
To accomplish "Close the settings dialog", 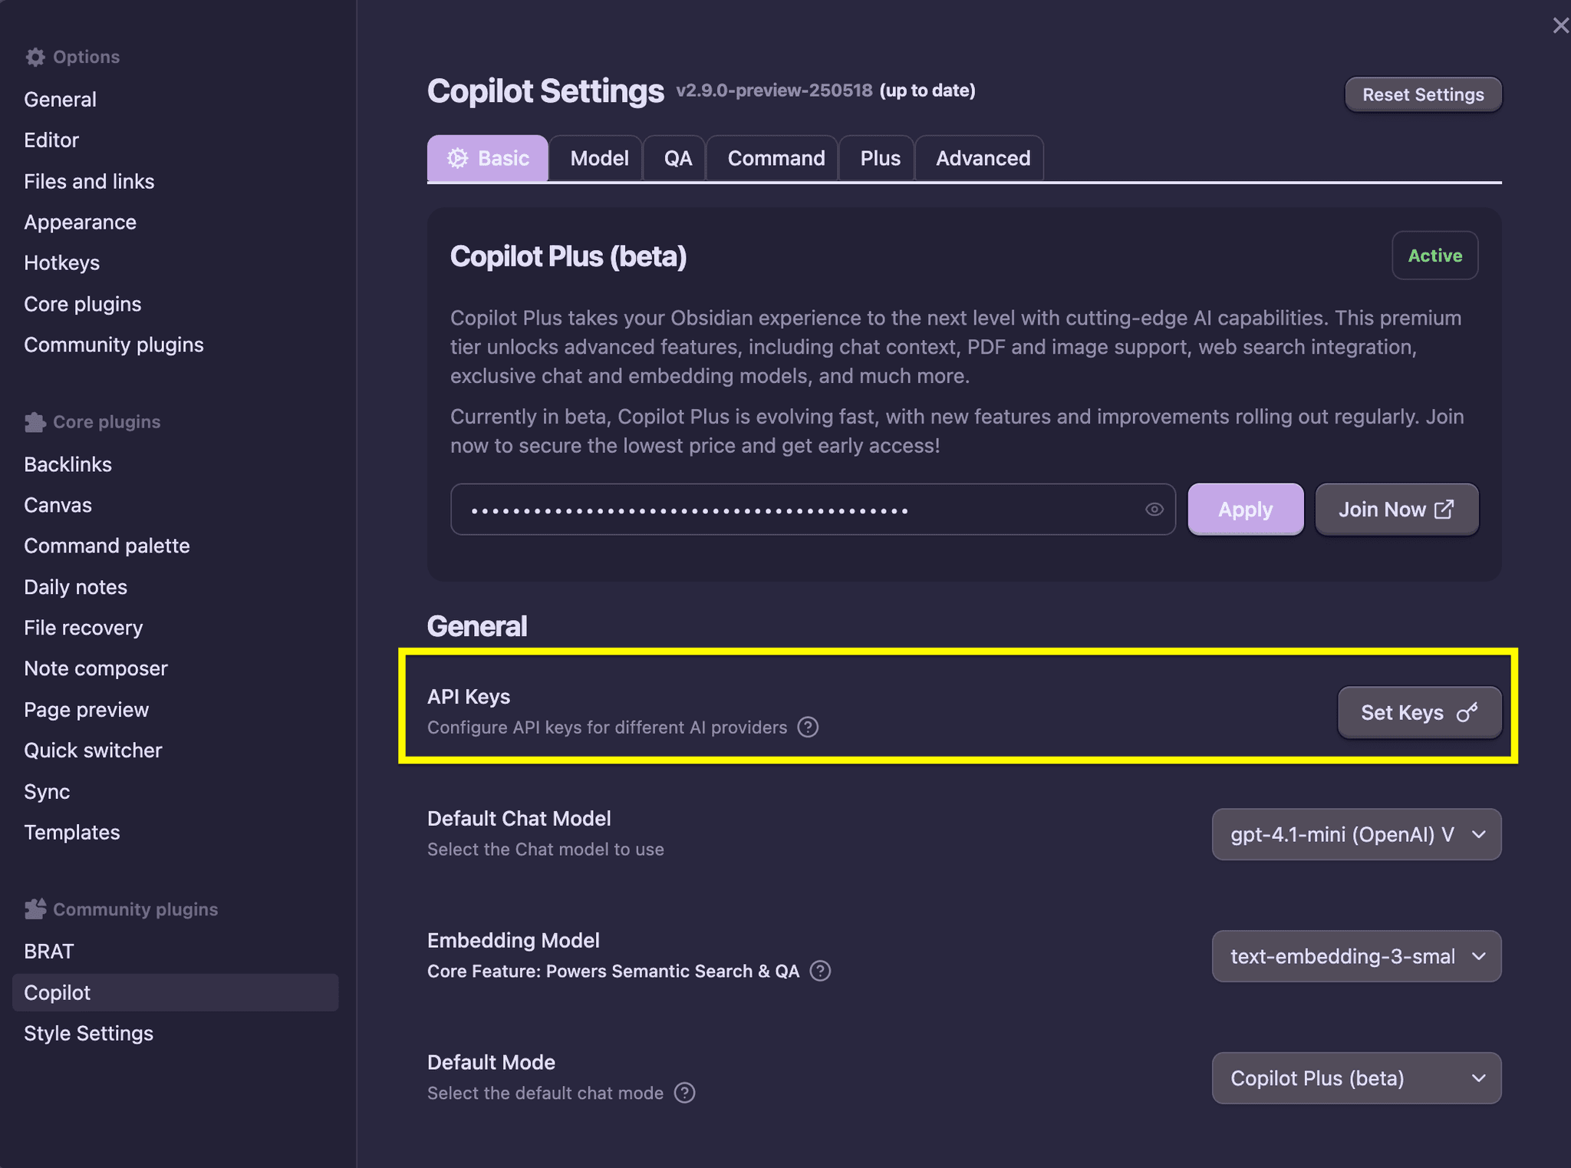I will (1561, 25).
